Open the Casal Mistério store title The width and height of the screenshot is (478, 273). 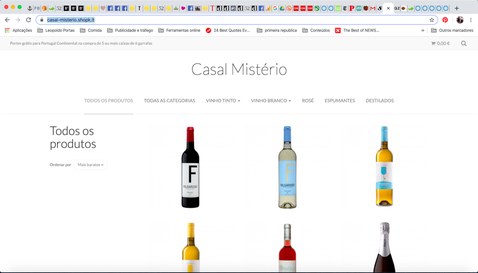pyautogui.click(x=239, y=70)
